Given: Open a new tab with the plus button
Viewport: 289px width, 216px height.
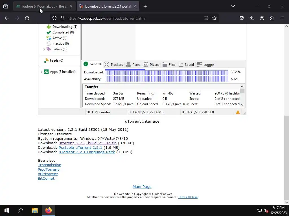Looking at the screenshot, I should click(145, 6).
